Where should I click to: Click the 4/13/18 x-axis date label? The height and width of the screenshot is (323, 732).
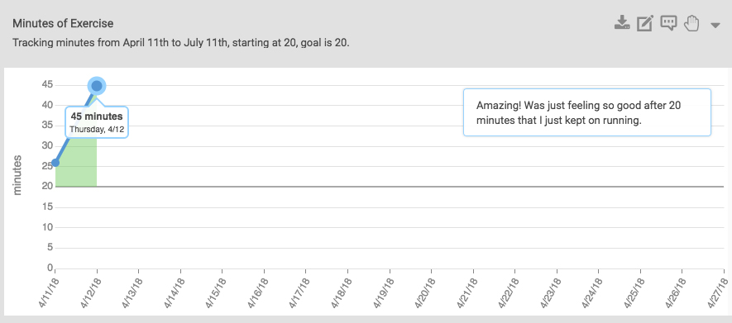[132, 293]
